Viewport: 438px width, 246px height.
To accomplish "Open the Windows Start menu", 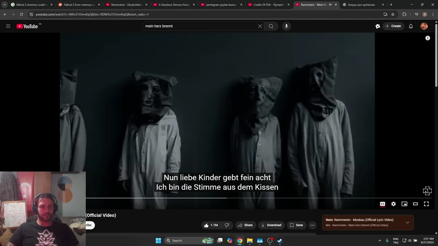I will pyautogui.click(x=158, y=241).
